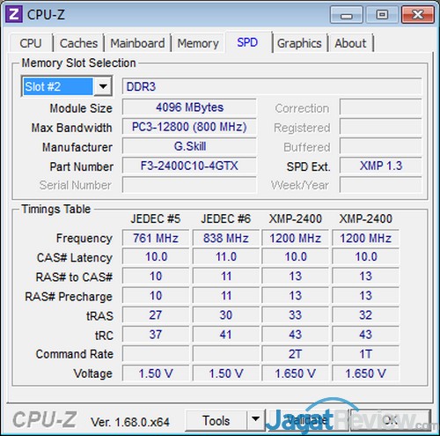Close the CPU-Z window

[x=417, y=15]
